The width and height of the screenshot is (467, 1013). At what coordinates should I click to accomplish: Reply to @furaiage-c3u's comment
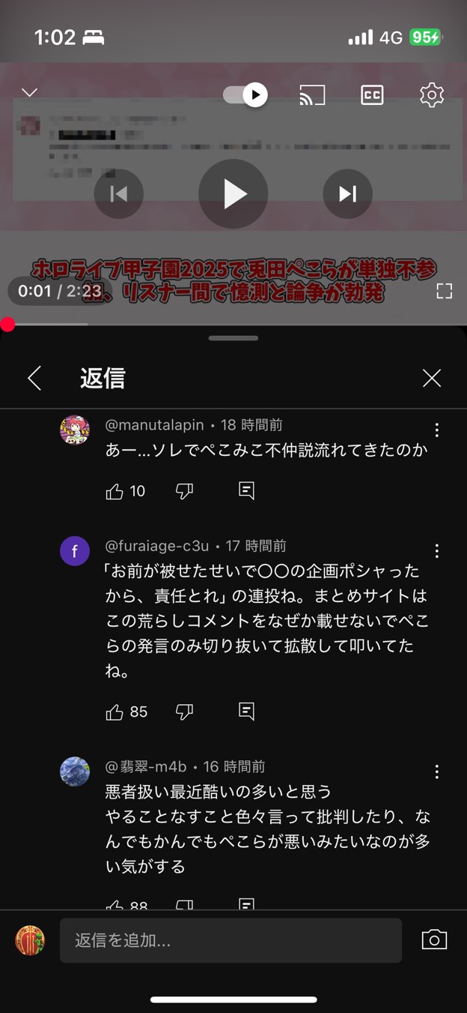246,712
